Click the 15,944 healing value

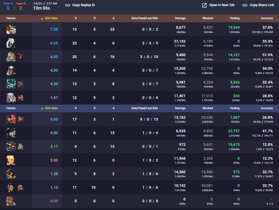coord(234,27)
